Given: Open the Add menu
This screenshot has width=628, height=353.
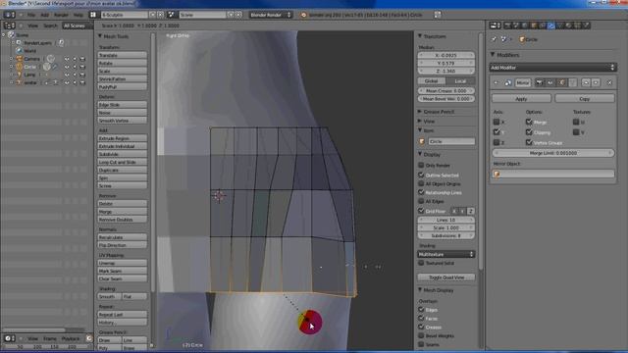Looking at the screenshot, I should (44, 15).
